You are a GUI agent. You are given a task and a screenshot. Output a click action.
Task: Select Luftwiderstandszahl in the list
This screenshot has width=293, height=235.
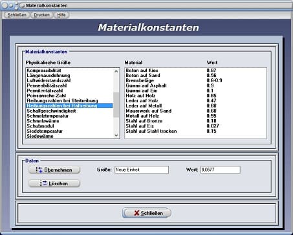pos(69,80)
